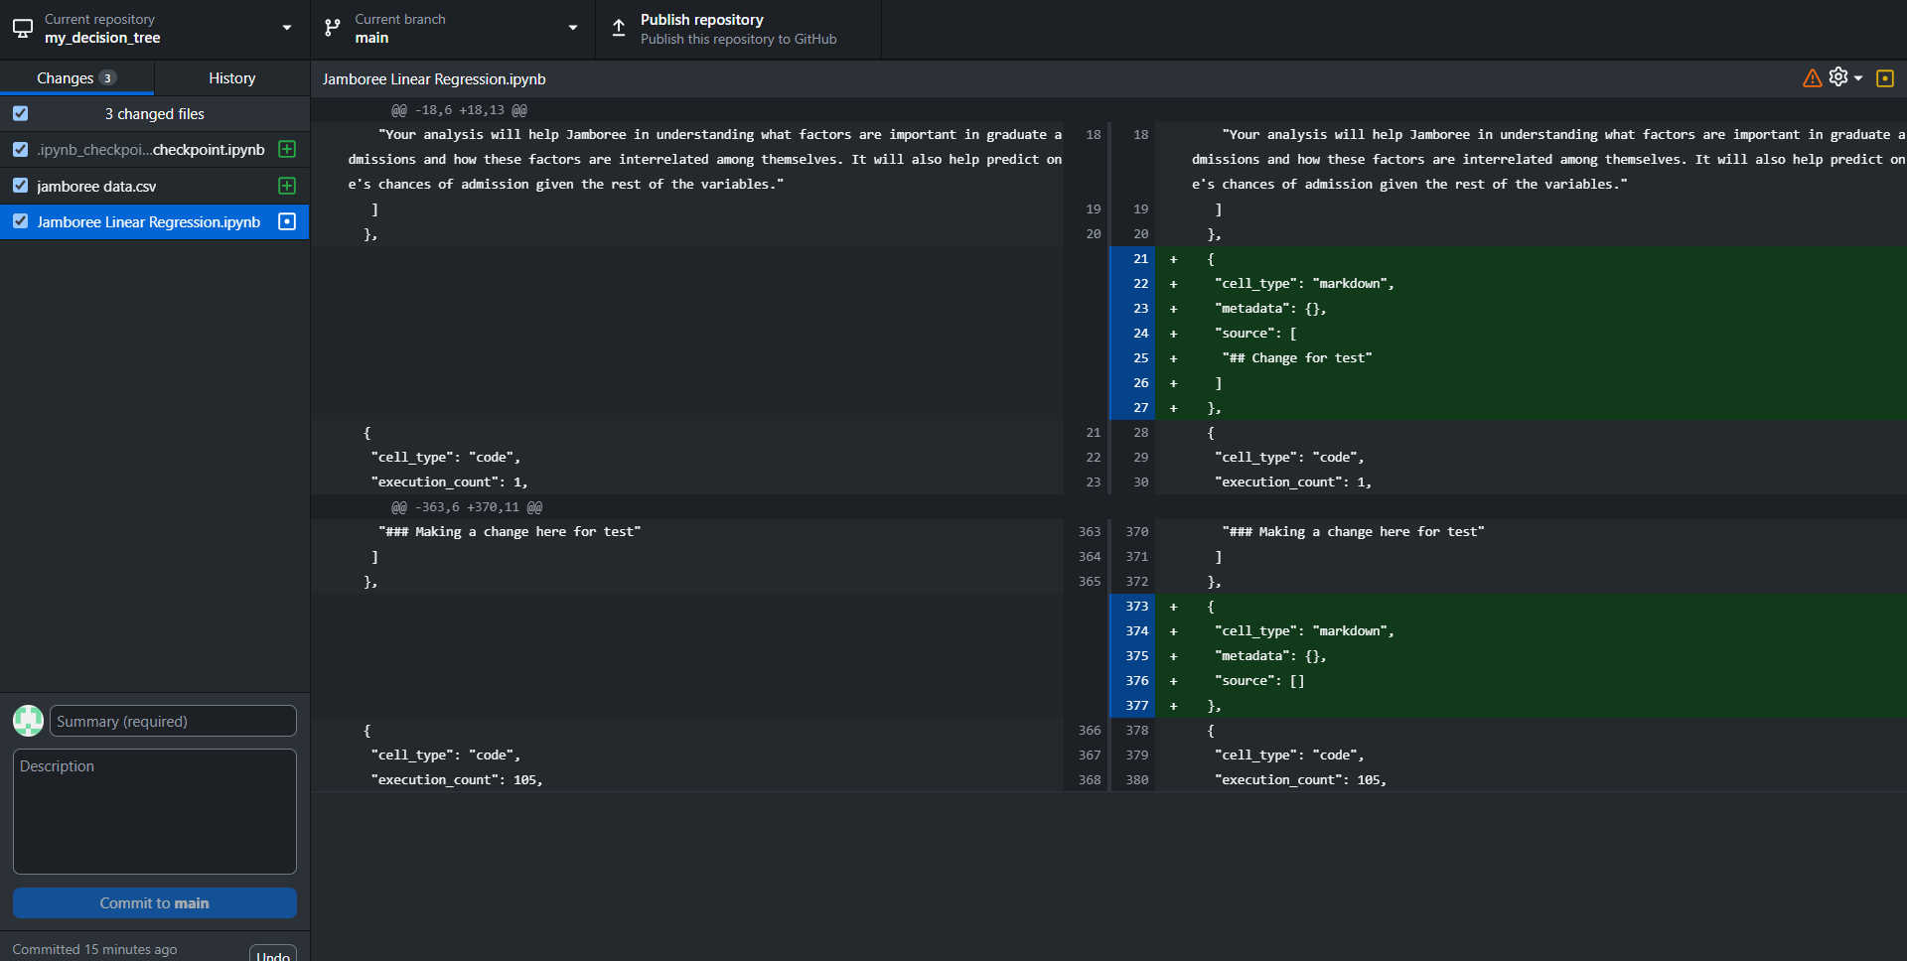Click the modified-file status icon in diff header

point(1884,78)
